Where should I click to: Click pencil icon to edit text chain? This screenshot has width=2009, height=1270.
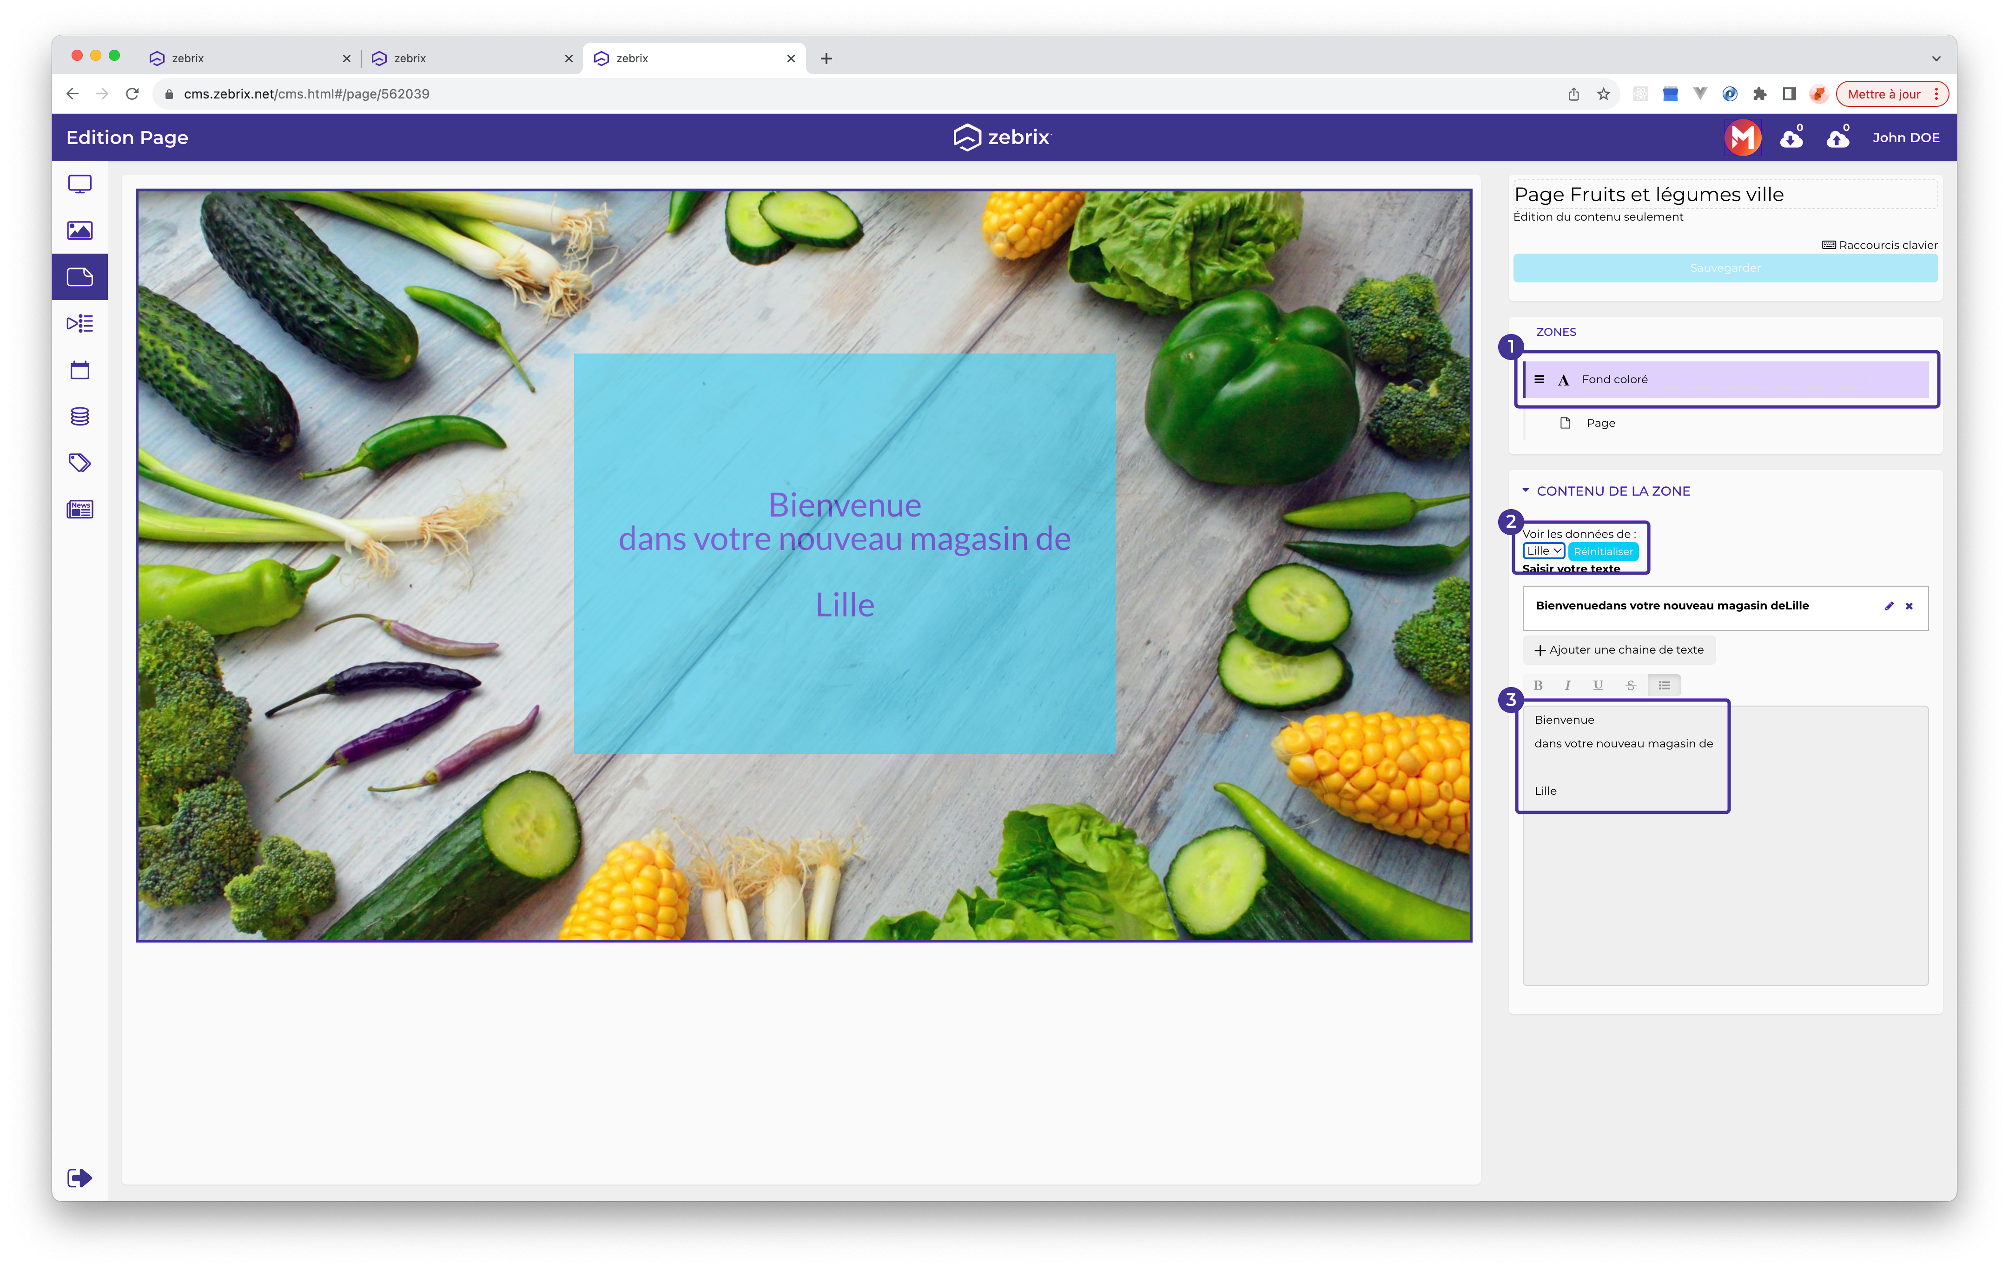tap(1889, 606)
